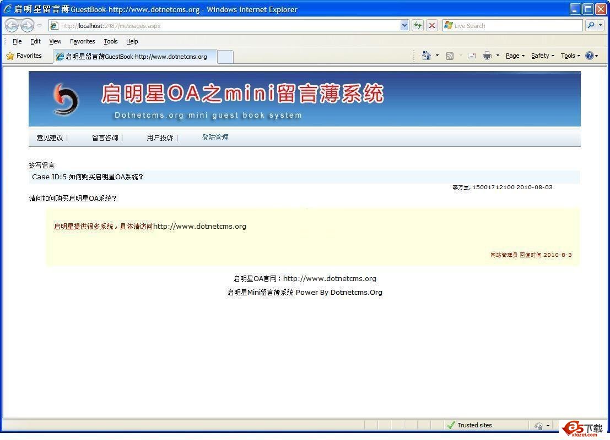Close the Internet Explorer window
Screen dimensions: 610x440
601,9
